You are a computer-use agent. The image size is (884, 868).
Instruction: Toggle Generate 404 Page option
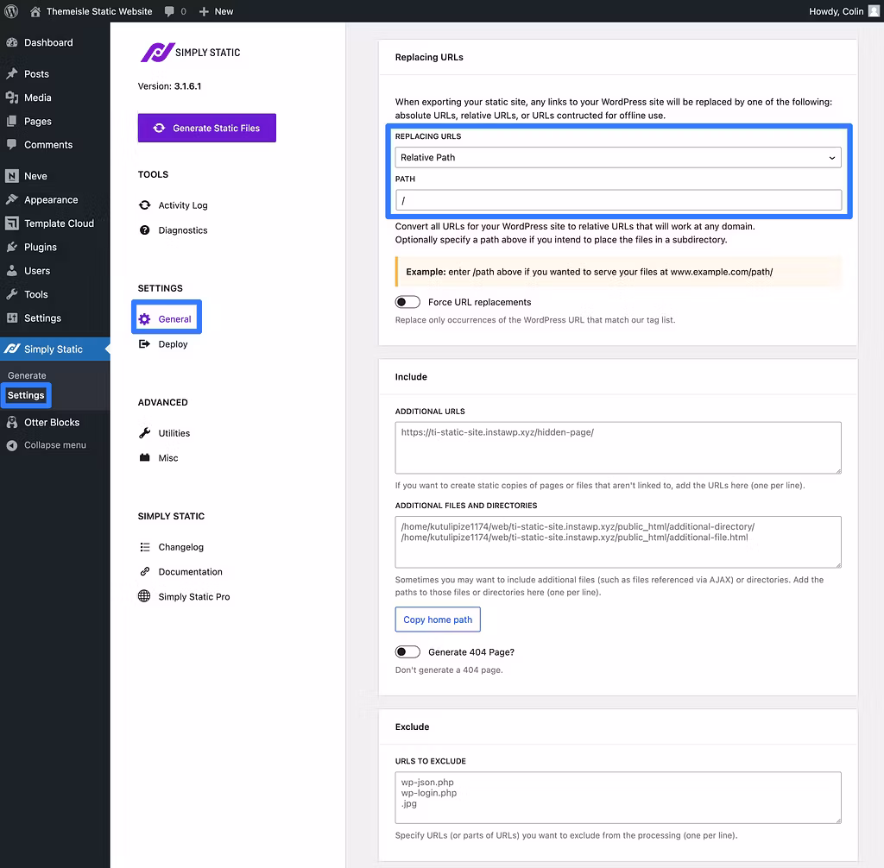click(407, 651)
